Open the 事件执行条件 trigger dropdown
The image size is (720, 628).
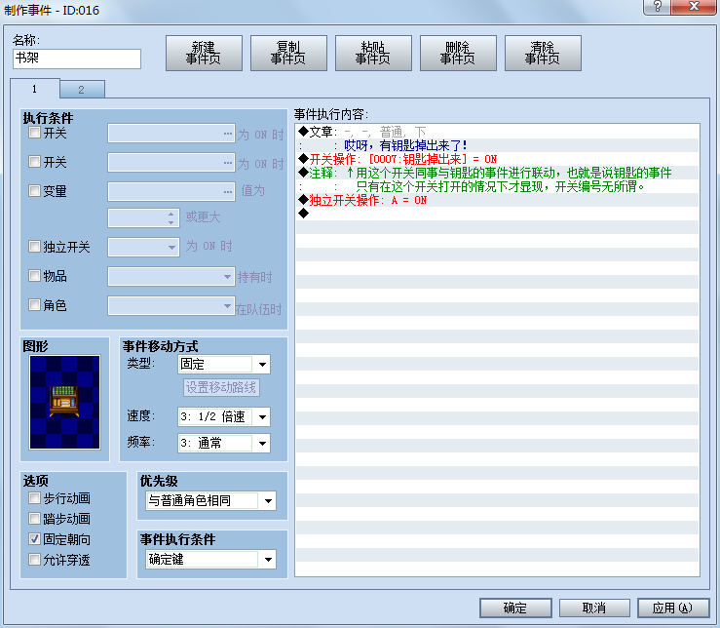coord(211,560)
